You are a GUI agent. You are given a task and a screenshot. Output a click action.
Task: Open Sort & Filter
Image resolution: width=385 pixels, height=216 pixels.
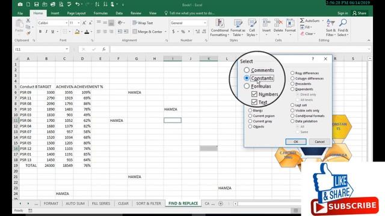[331, 28]
